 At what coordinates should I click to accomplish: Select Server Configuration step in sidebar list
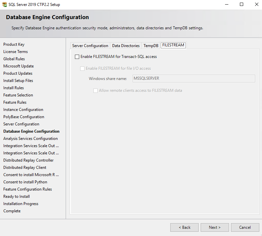(21, 124)
